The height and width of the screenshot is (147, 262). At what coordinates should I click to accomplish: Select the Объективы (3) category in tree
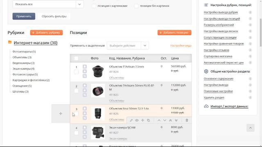[x=22, y=57]
